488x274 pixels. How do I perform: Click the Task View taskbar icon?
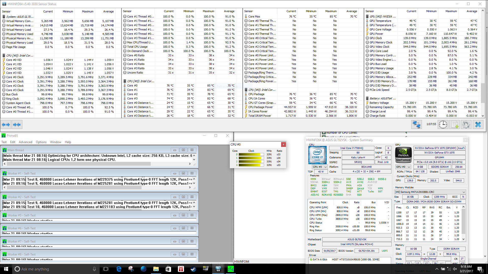pos(106,269)
